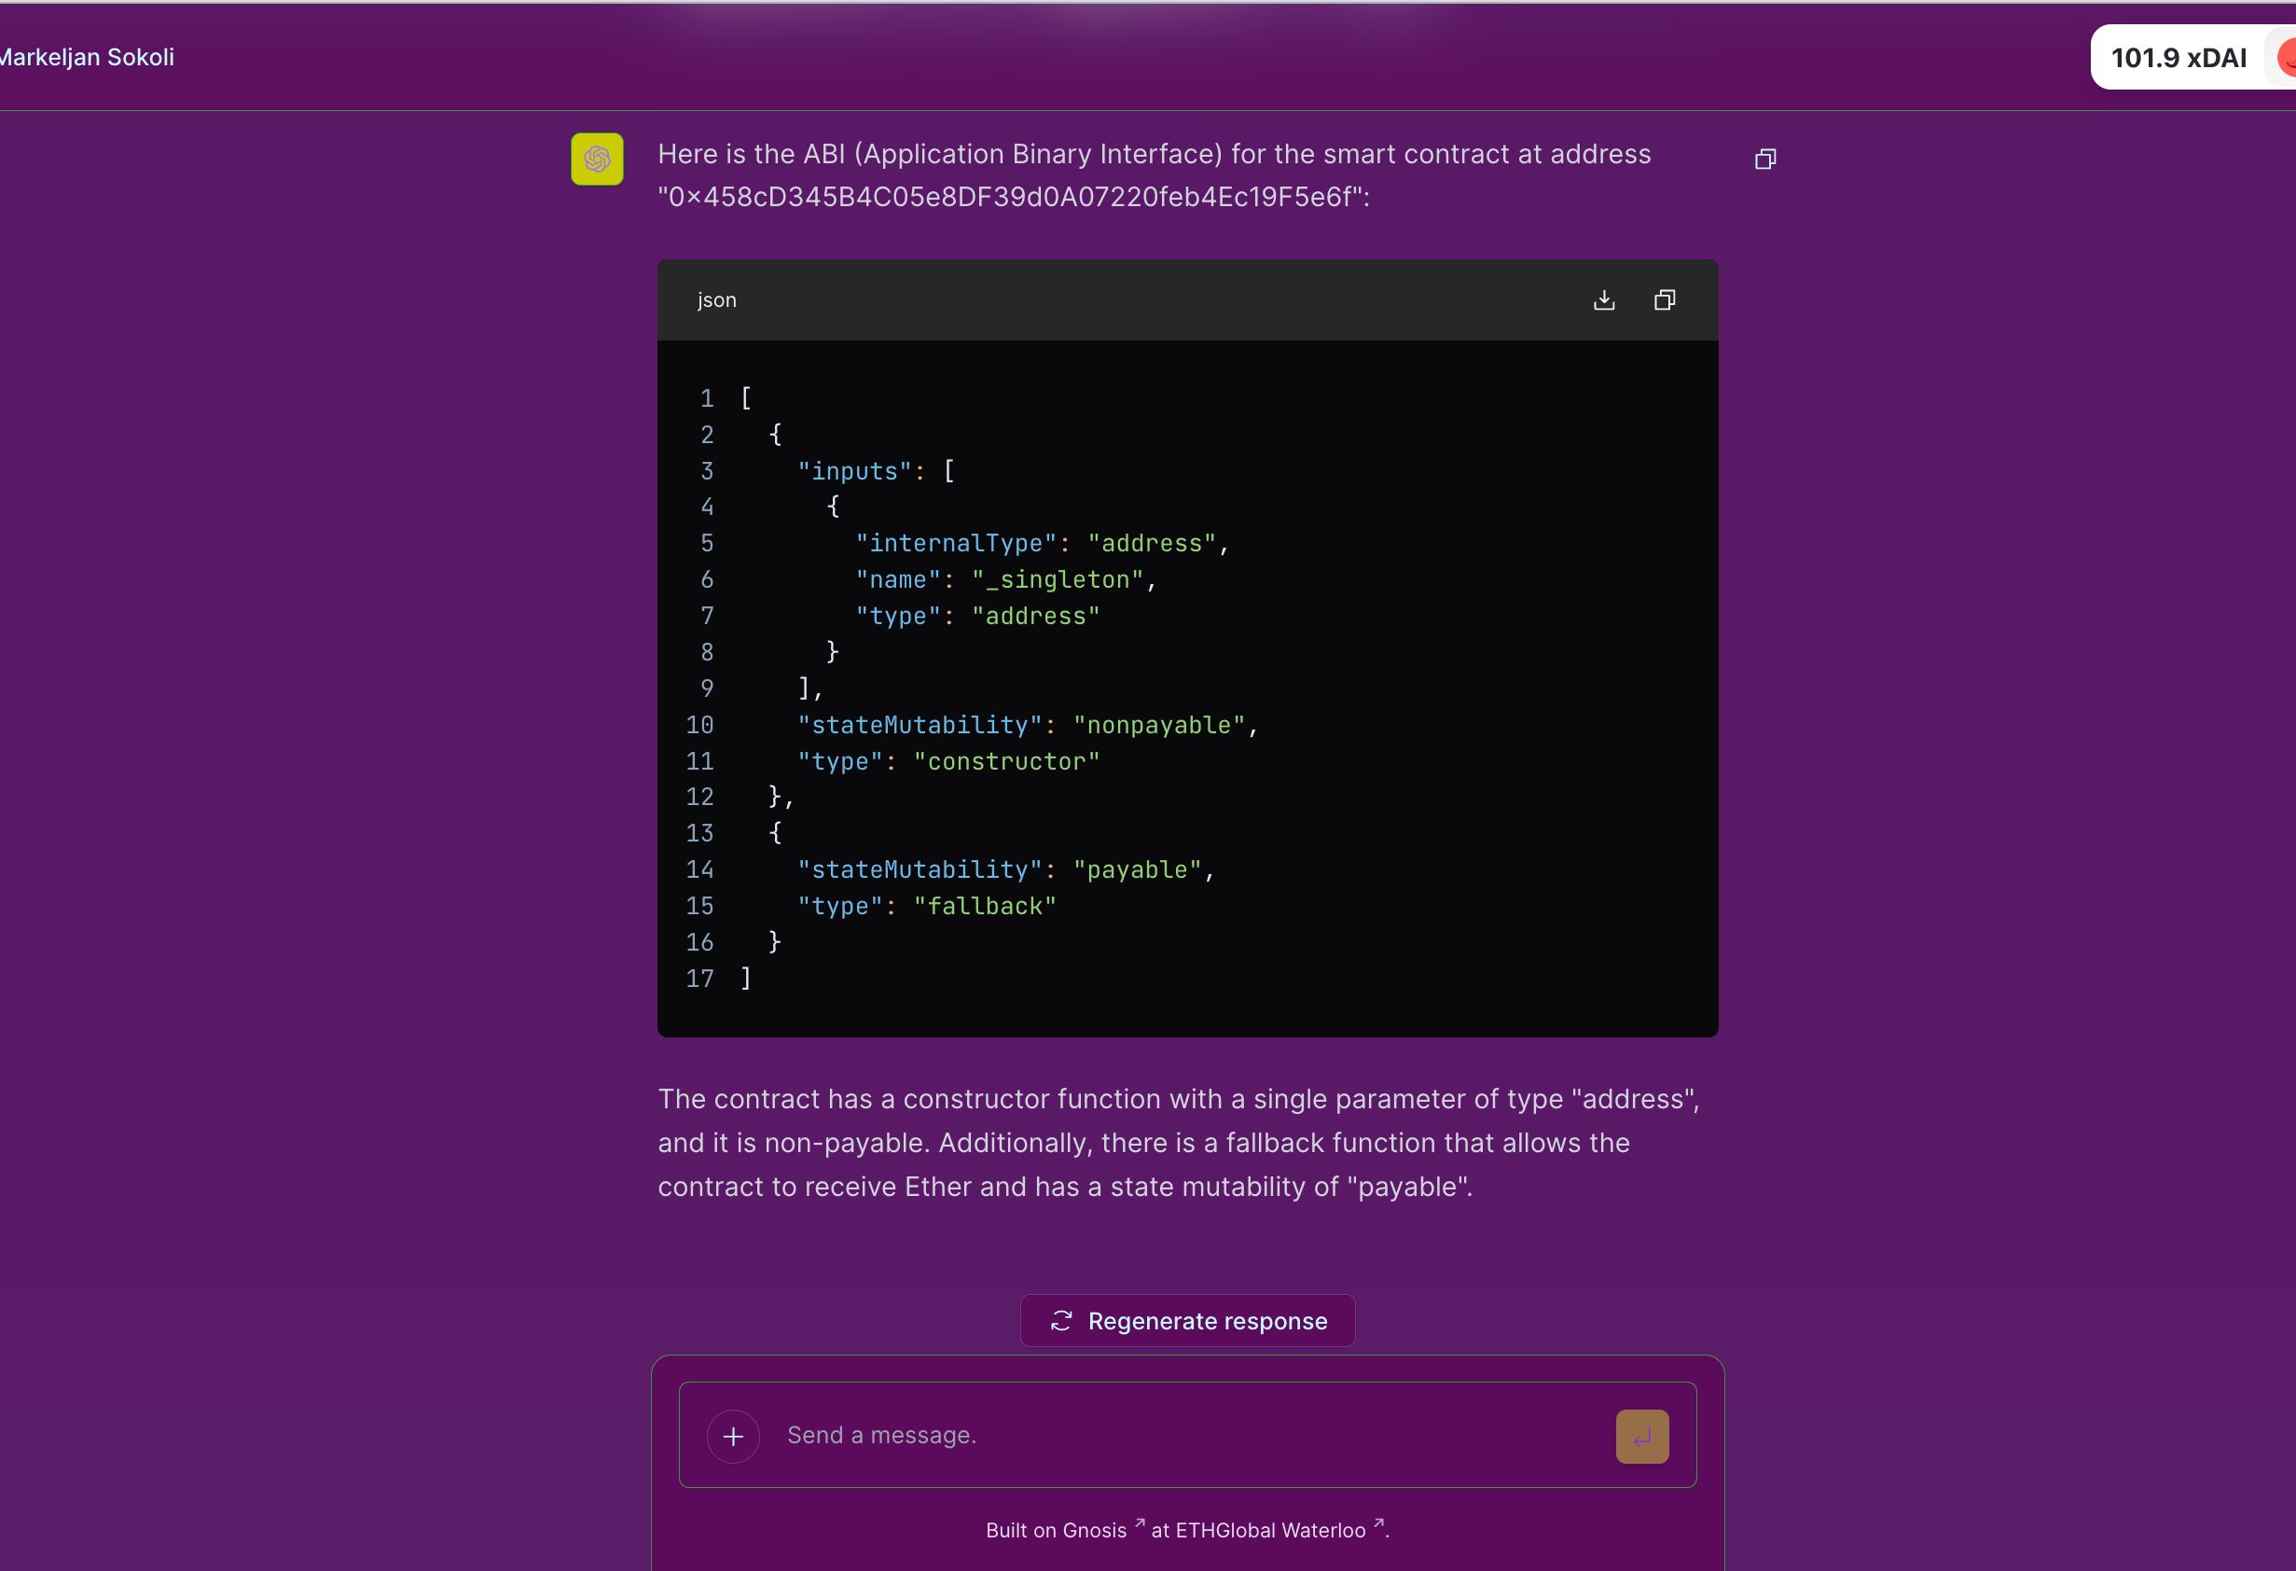Click the red avatar beside xDAI balance
The height and width of the screenshot is (1571, 2296).
pos(2285,57)
